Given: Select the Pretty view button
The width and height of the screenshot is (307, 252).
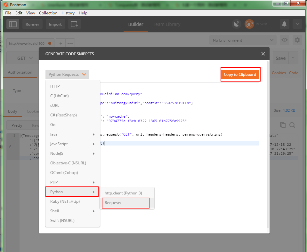Looking at the screenshot, I should click(17, 125).
